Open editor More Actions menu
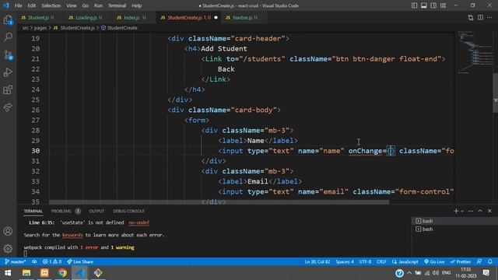This screenshot has width=498, height=280. [489, 18]
